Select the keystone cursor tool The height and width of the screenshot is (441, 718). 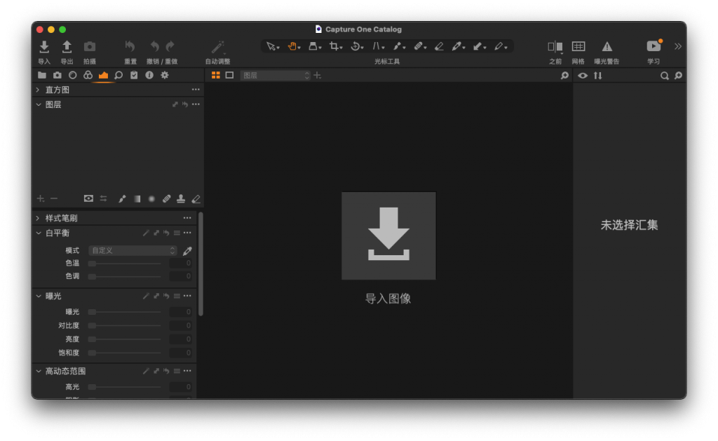tap(315, 46)
